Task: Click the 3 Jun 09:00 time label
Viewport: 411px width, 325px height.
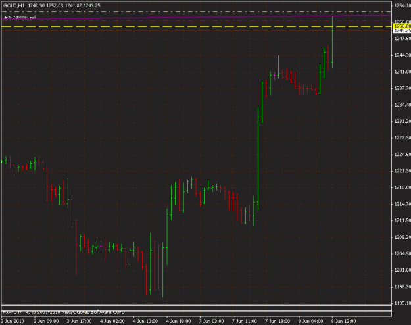Action: (x=46, y=321)
